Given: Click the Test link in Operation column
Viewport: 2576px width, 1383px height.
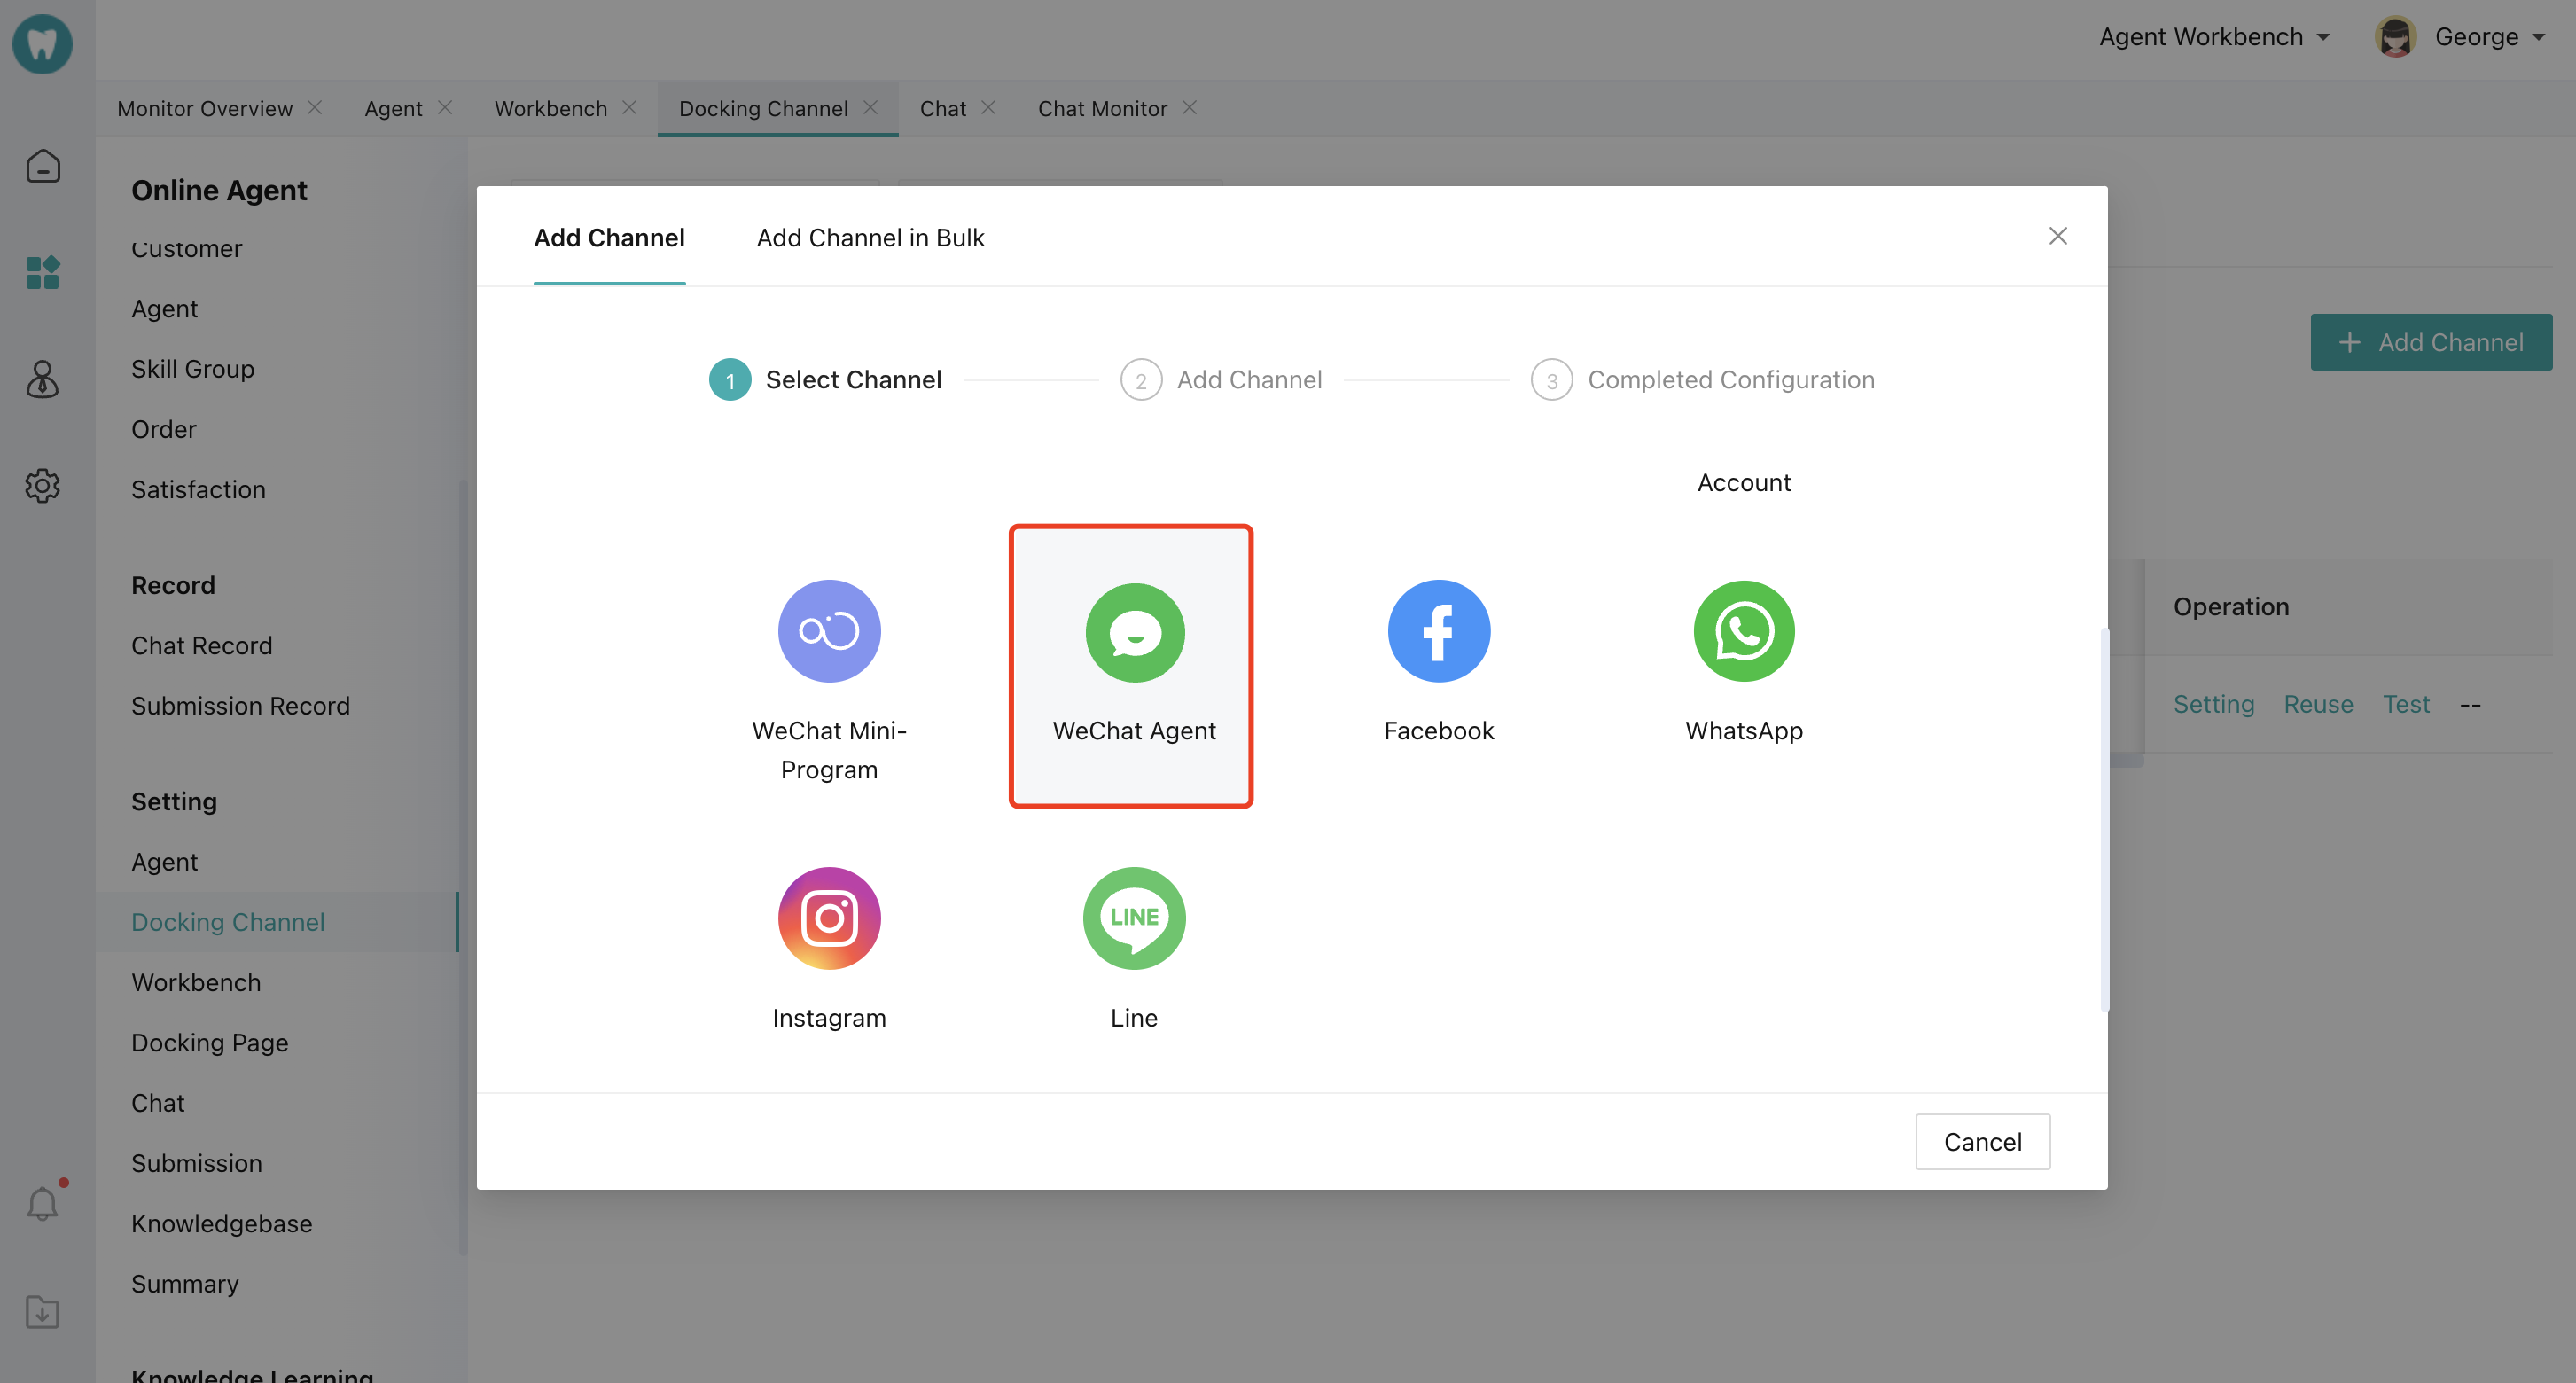Looking at the screenshot, I should (2406, 704).
